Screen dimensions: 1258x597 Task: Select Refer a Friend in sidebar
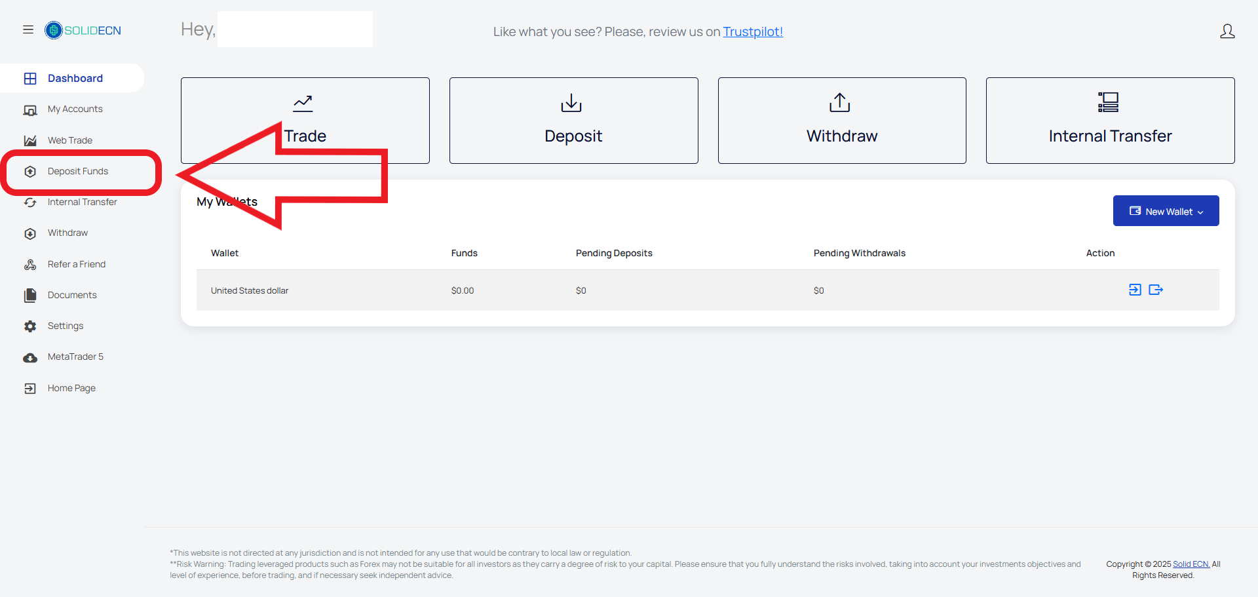[77, 264]
